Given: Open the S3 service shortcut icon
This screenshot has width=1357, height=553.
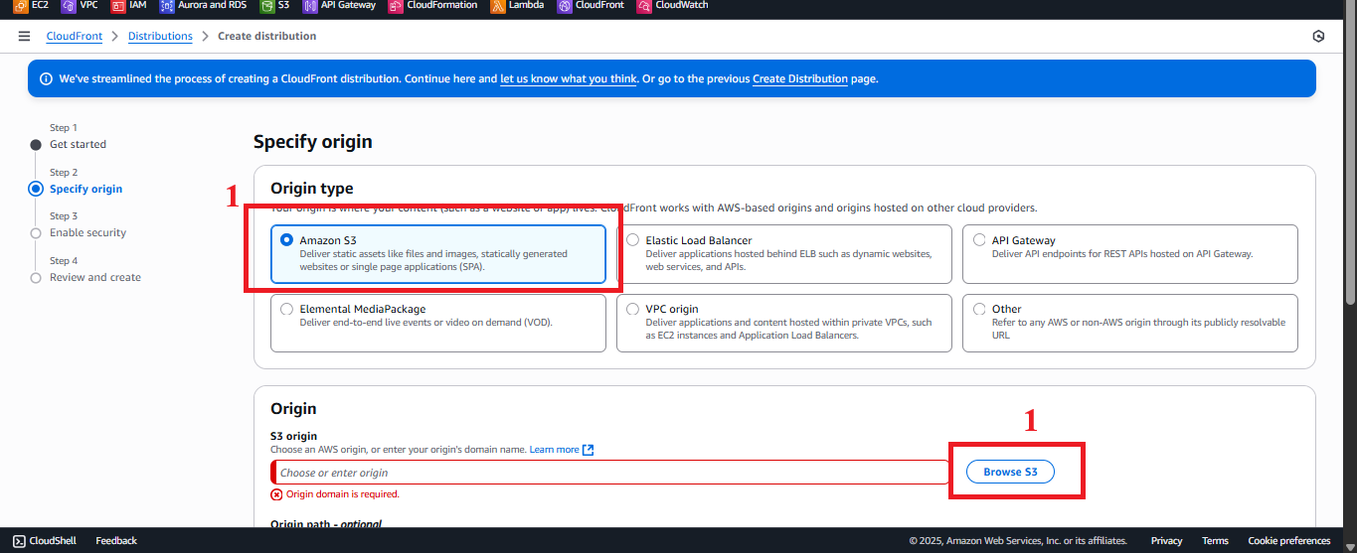Looking at the screenshot, I should click(x=267, y=6).
